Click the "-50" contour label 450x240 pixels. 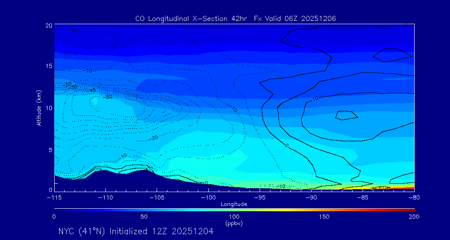pyautogui.click(x=107, y=97)
